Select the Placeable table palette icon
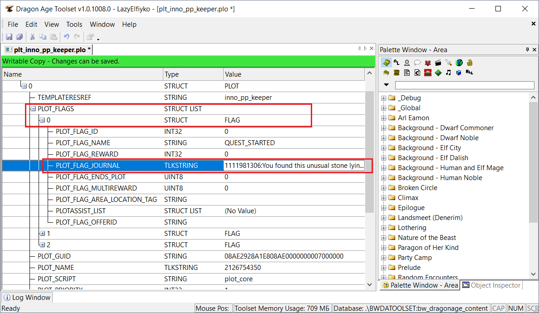Viewport: 539px width, 313px height. pyautogui.click(x=387, y=73)
